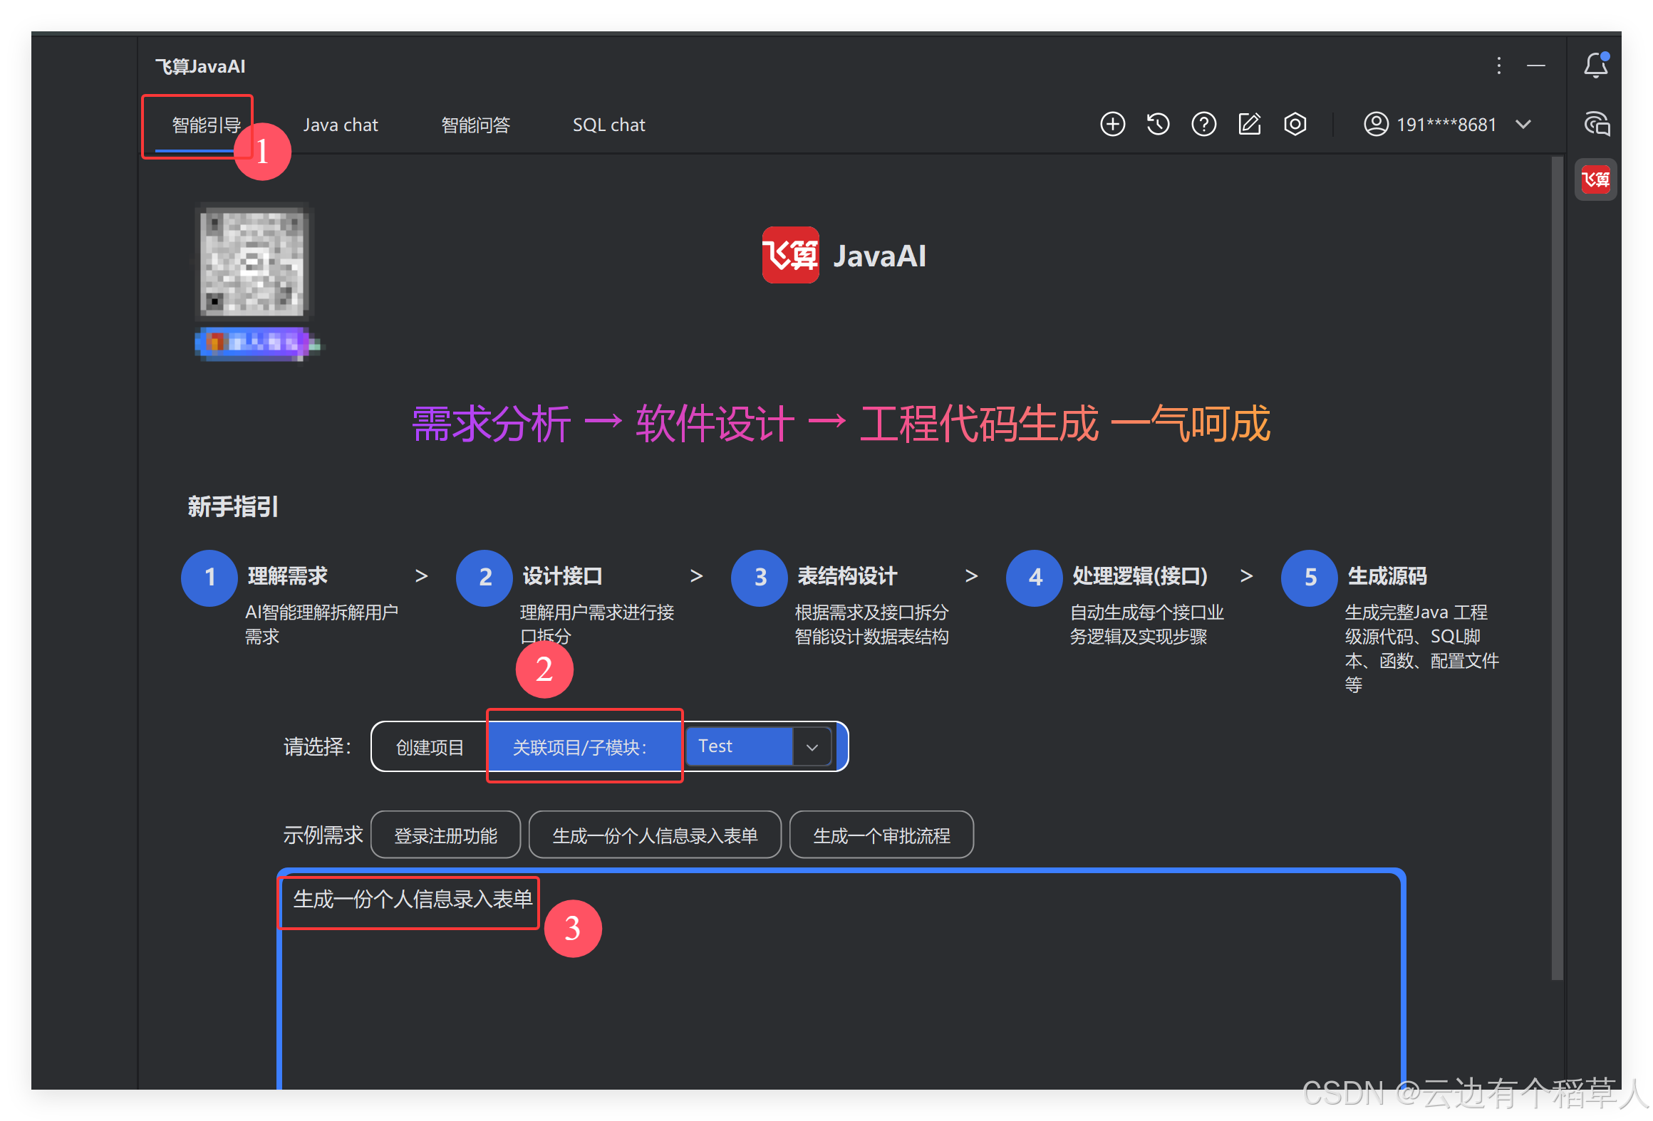Click the edit pencil icon
Viewport: 1653px width, 1121px height.
(x=1249, y=124)
